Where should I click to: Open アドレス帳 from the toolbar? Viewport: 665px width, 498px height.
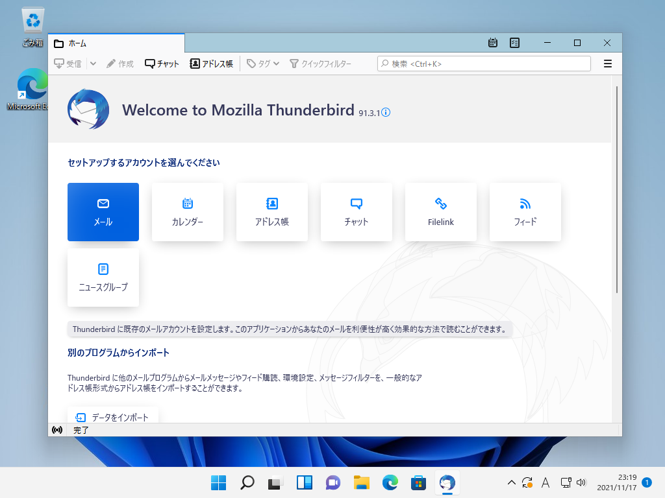coord(211,64)
